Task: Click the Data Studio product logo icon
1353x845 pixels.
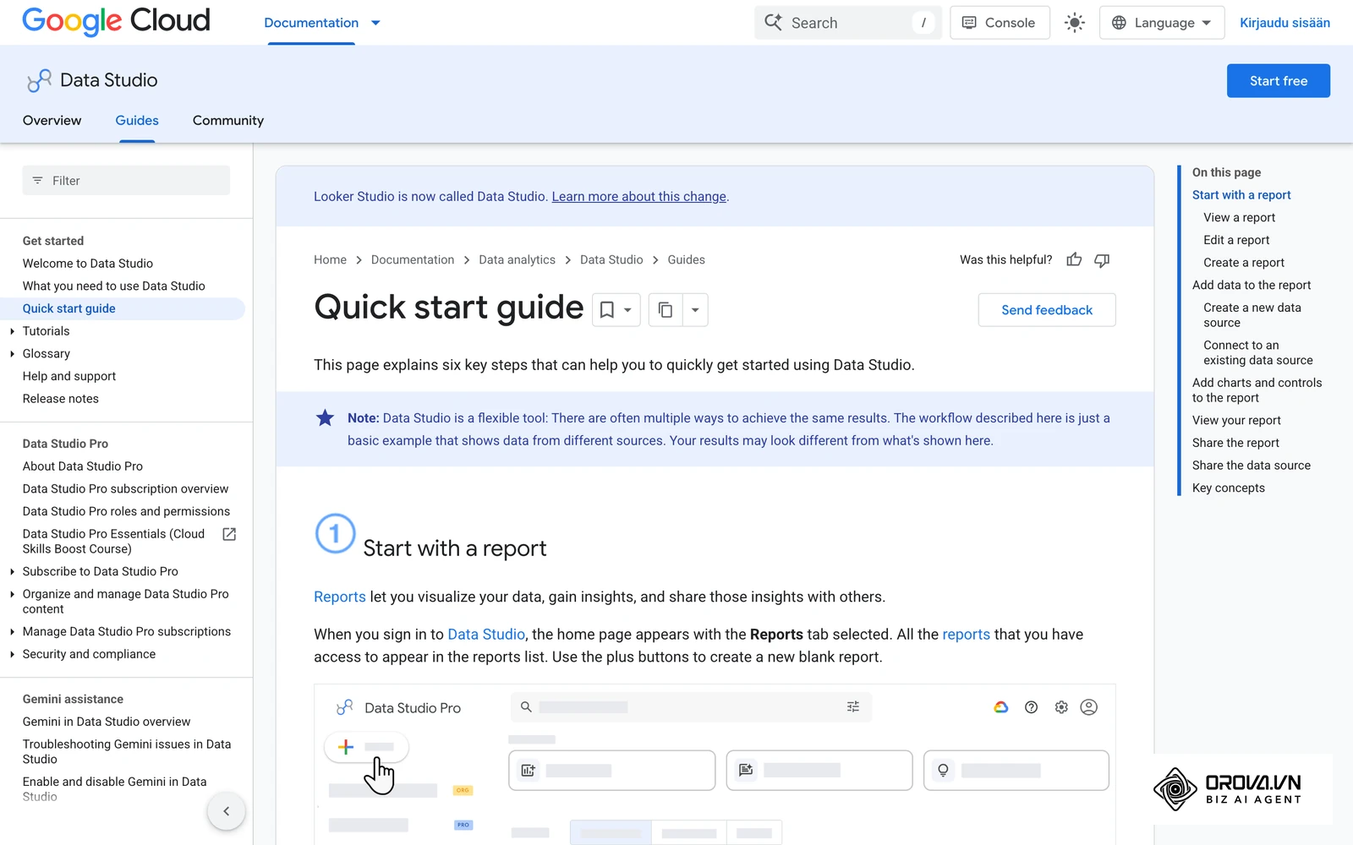Action: click(x=39, y=80)
